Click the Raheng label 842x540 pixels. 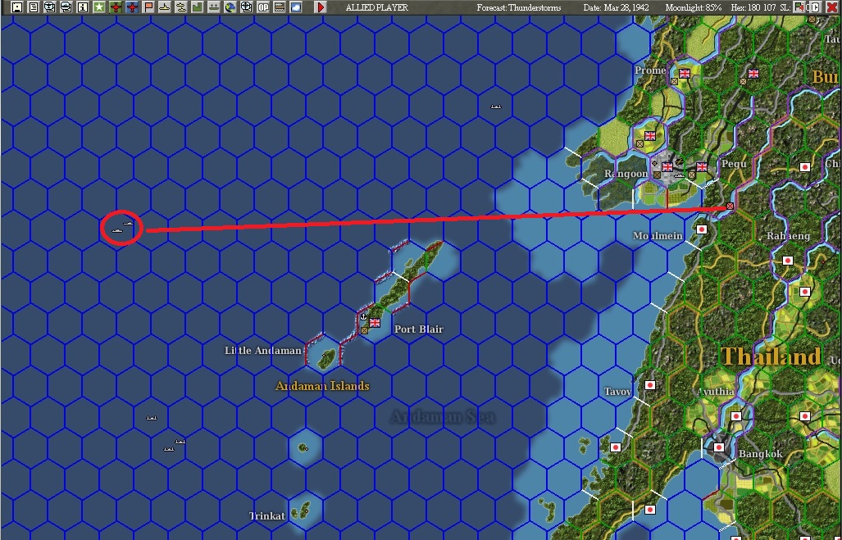(789, 236)
